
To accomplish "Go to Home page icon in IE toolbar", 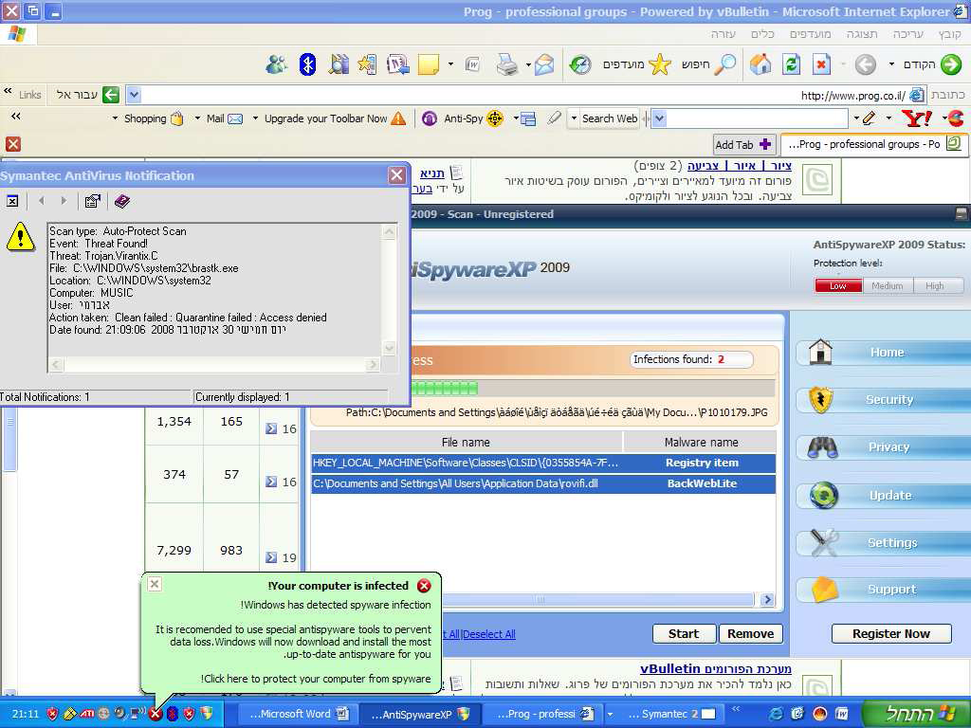I will point(760,64).
